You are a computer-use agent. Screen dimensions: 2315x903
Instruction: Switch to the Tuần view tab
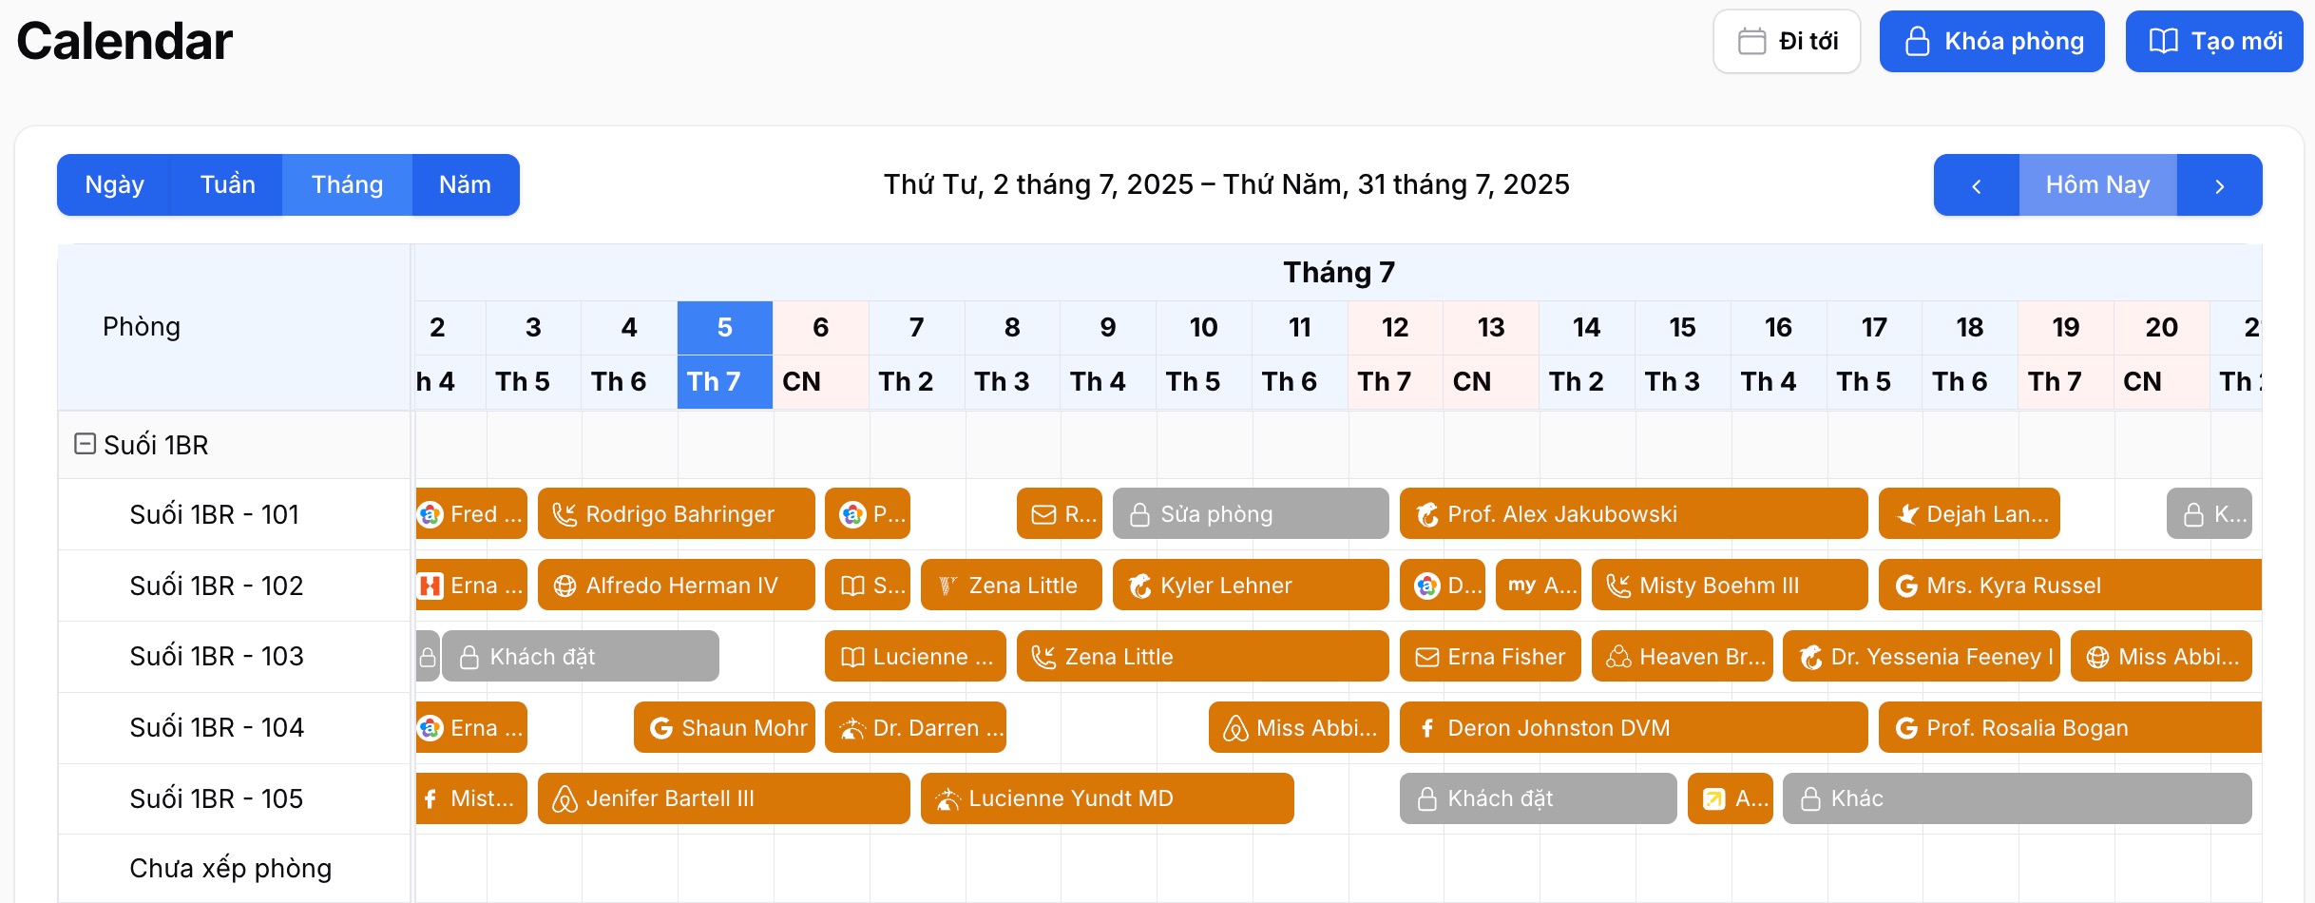pos(227,185)
